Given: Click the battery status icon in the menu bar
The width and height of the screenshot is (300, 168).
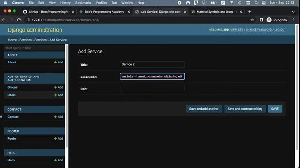Looking at the screenshot, I should point(213,3).
